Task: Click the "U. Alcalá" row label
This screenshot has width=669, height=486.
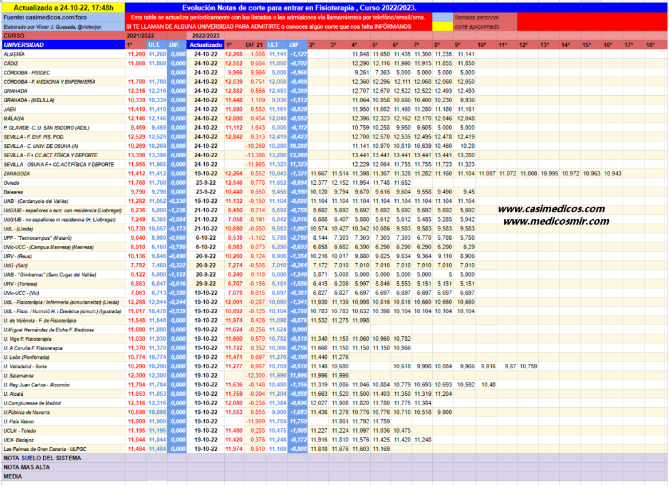Action: pyautogui.click(x=13, y=394)
